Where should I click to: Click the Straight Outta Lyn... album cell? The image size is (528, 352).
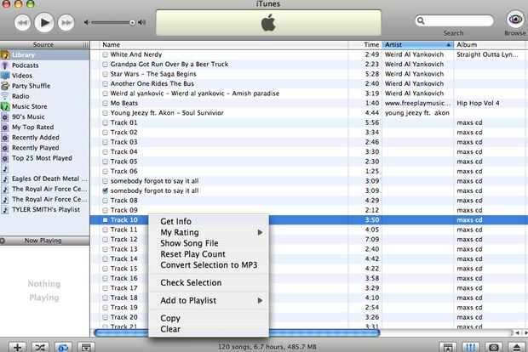pos(487,54)
